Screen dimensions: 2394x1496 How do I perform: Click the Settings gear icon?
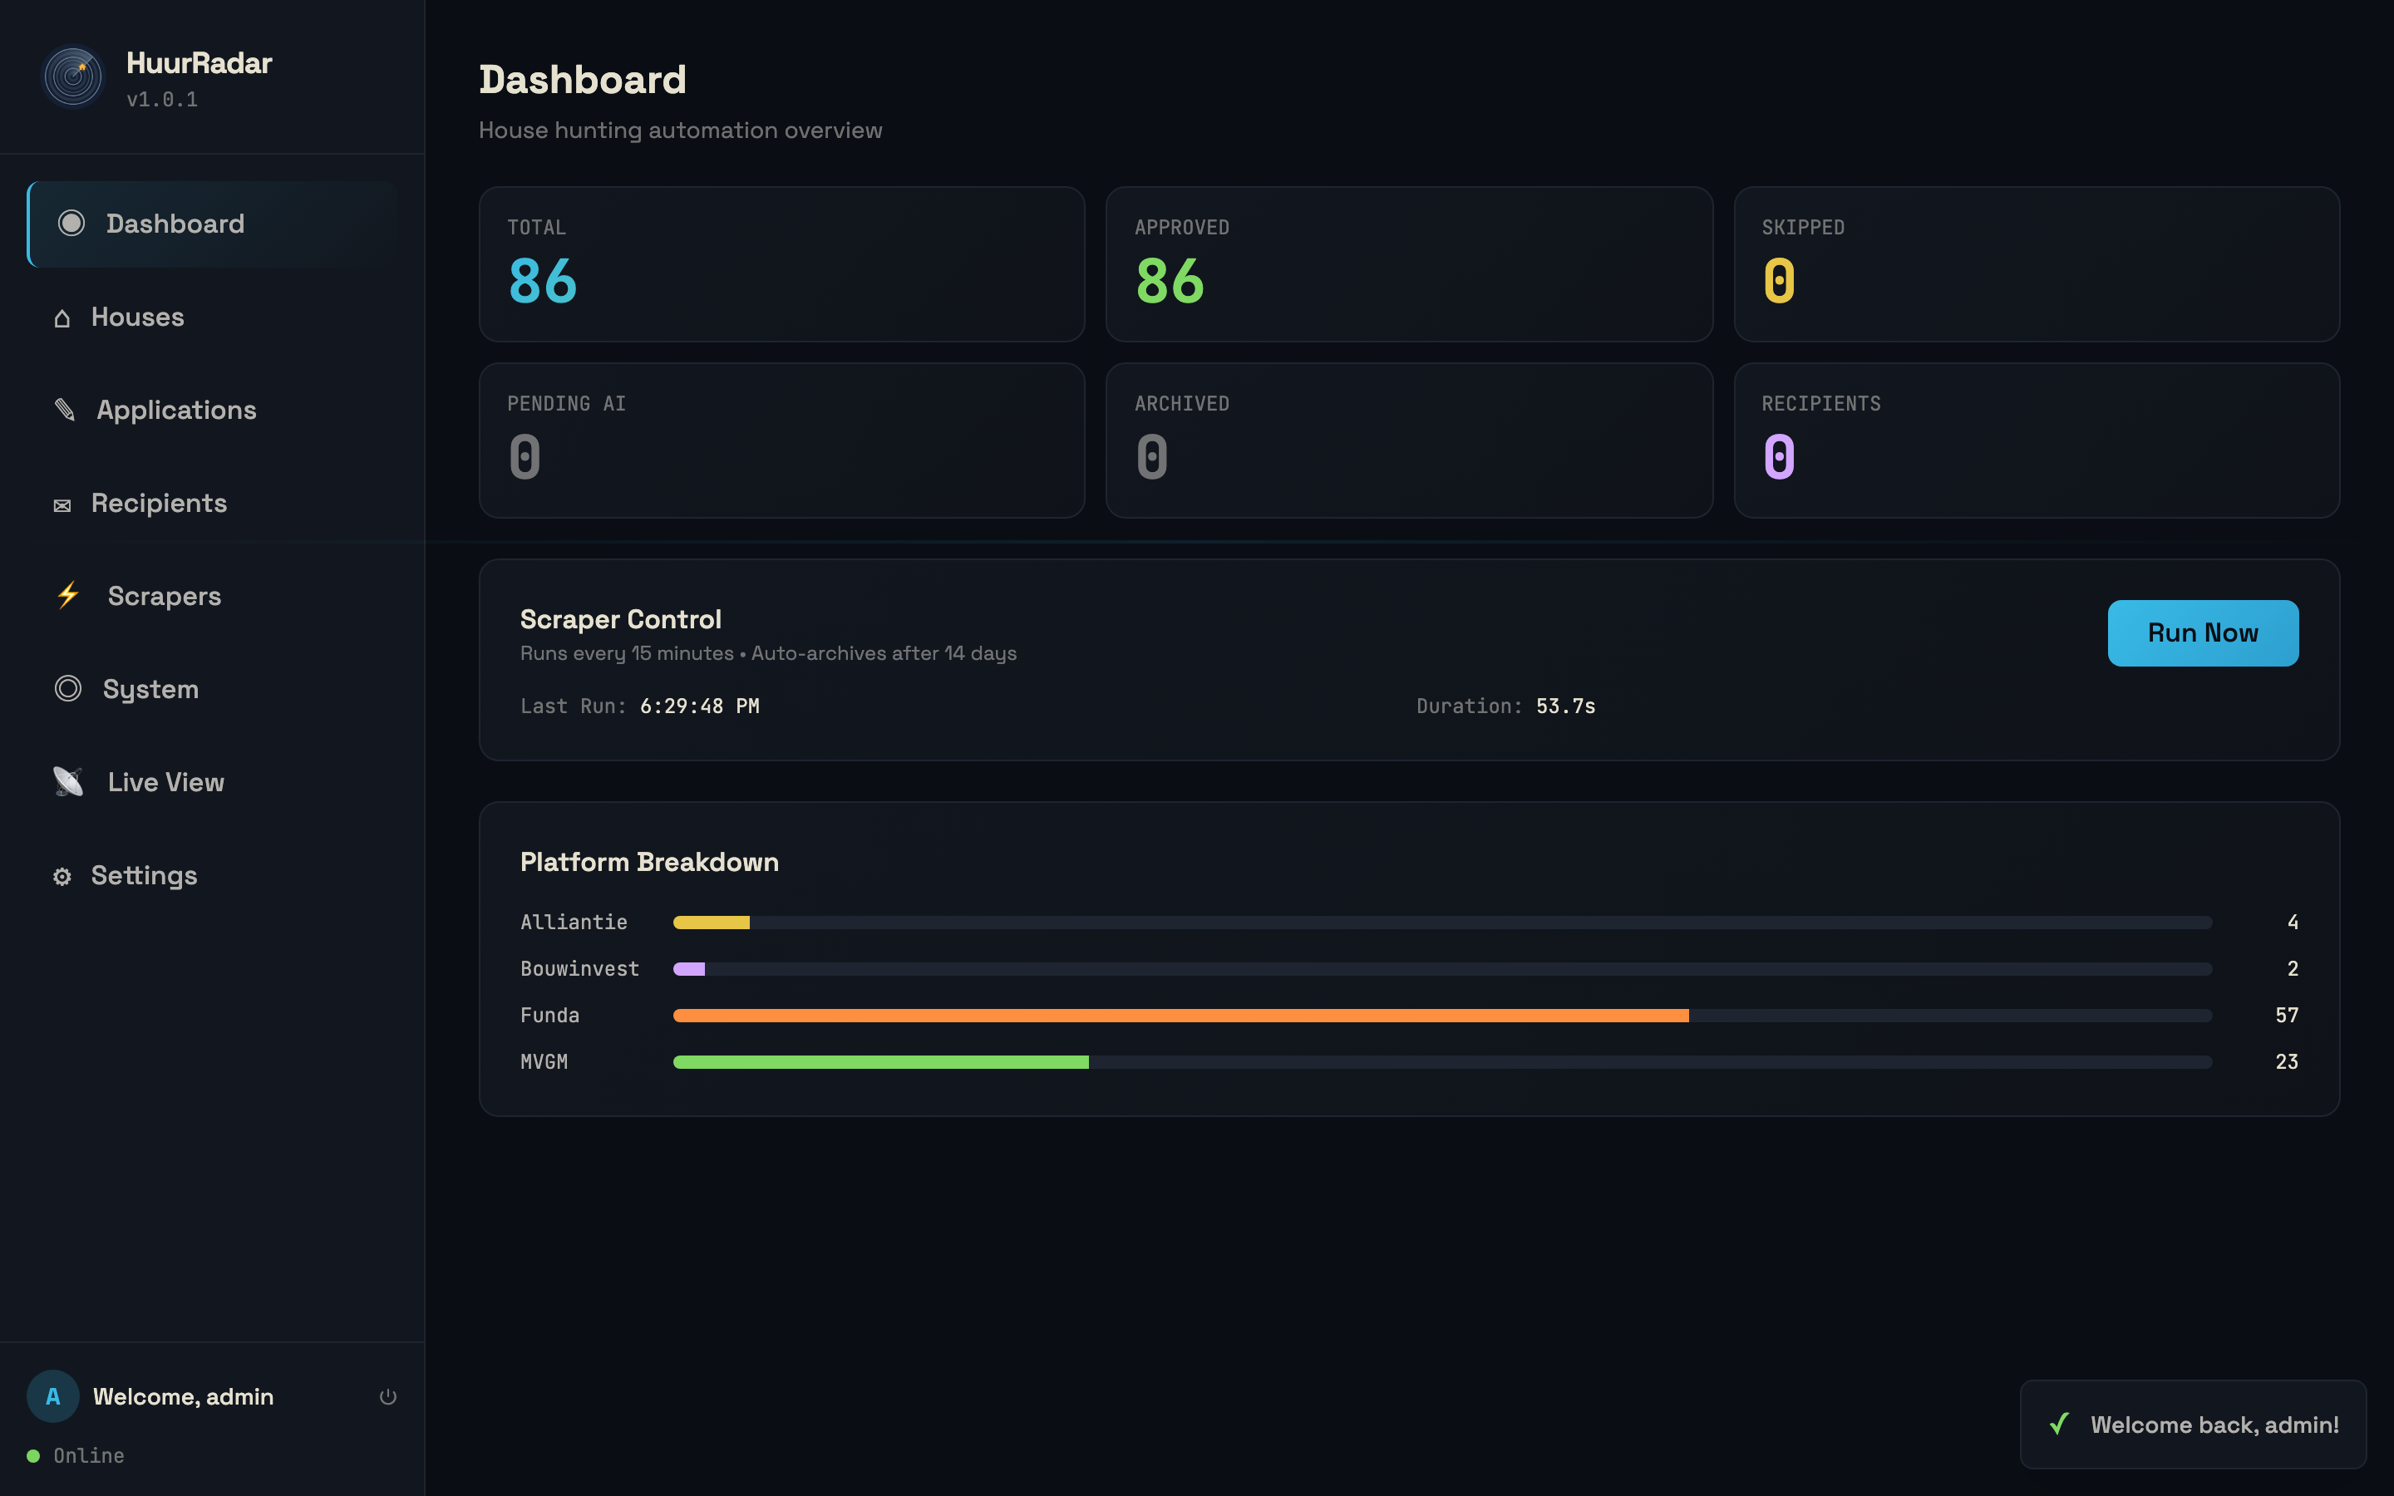point(62,877)
